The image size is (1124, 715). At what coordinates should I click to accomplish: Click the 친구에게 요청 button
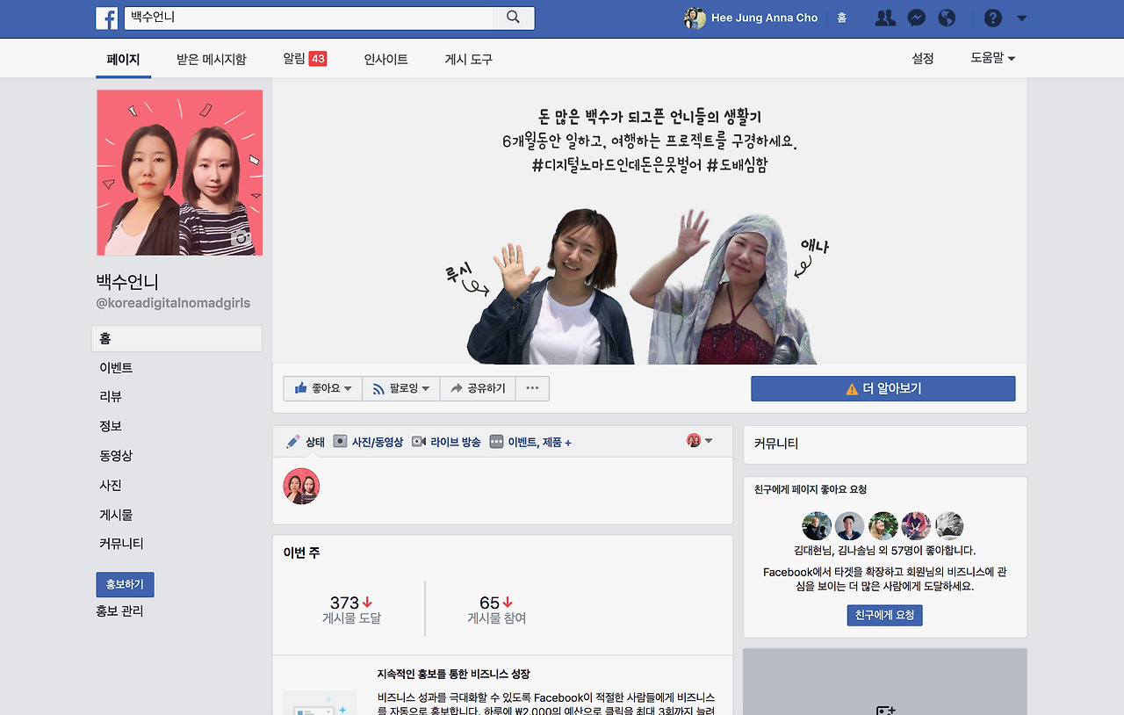884,615
